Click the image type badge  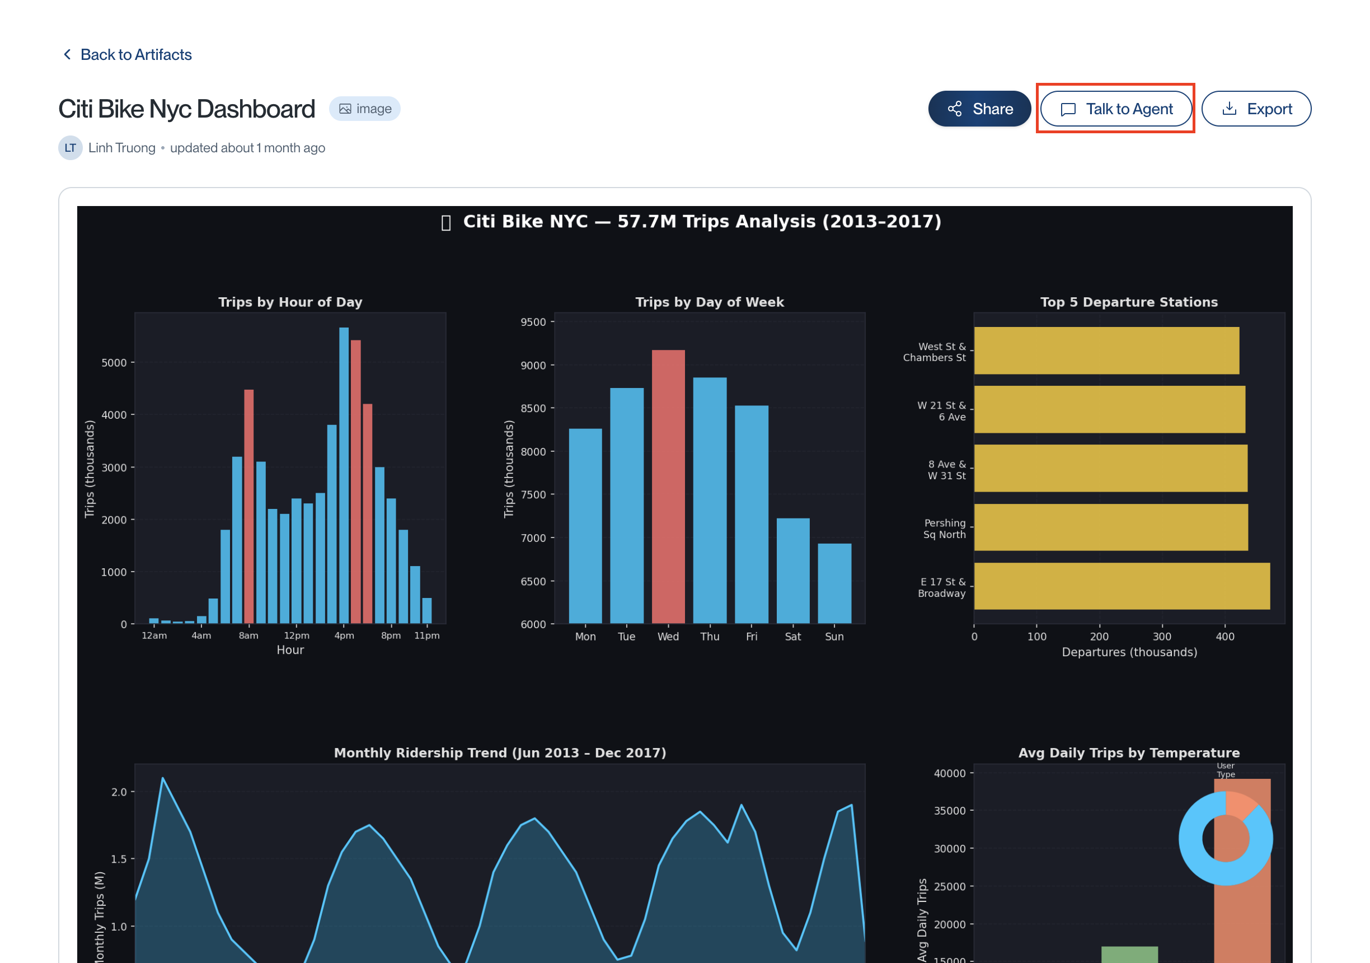(x=364, y=109)
